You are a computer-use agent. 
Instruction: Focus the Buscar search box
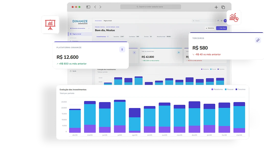204,21
